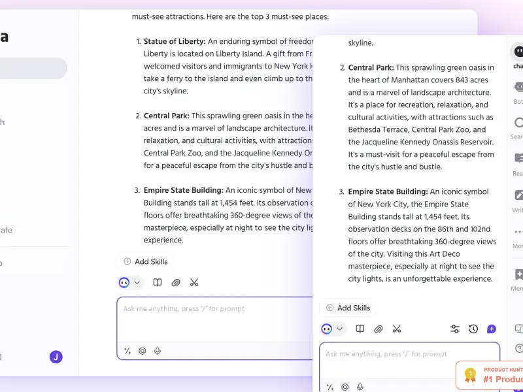Open the purple J user avatar
Viewport: 523px width, 392px height.
point(56,357)
